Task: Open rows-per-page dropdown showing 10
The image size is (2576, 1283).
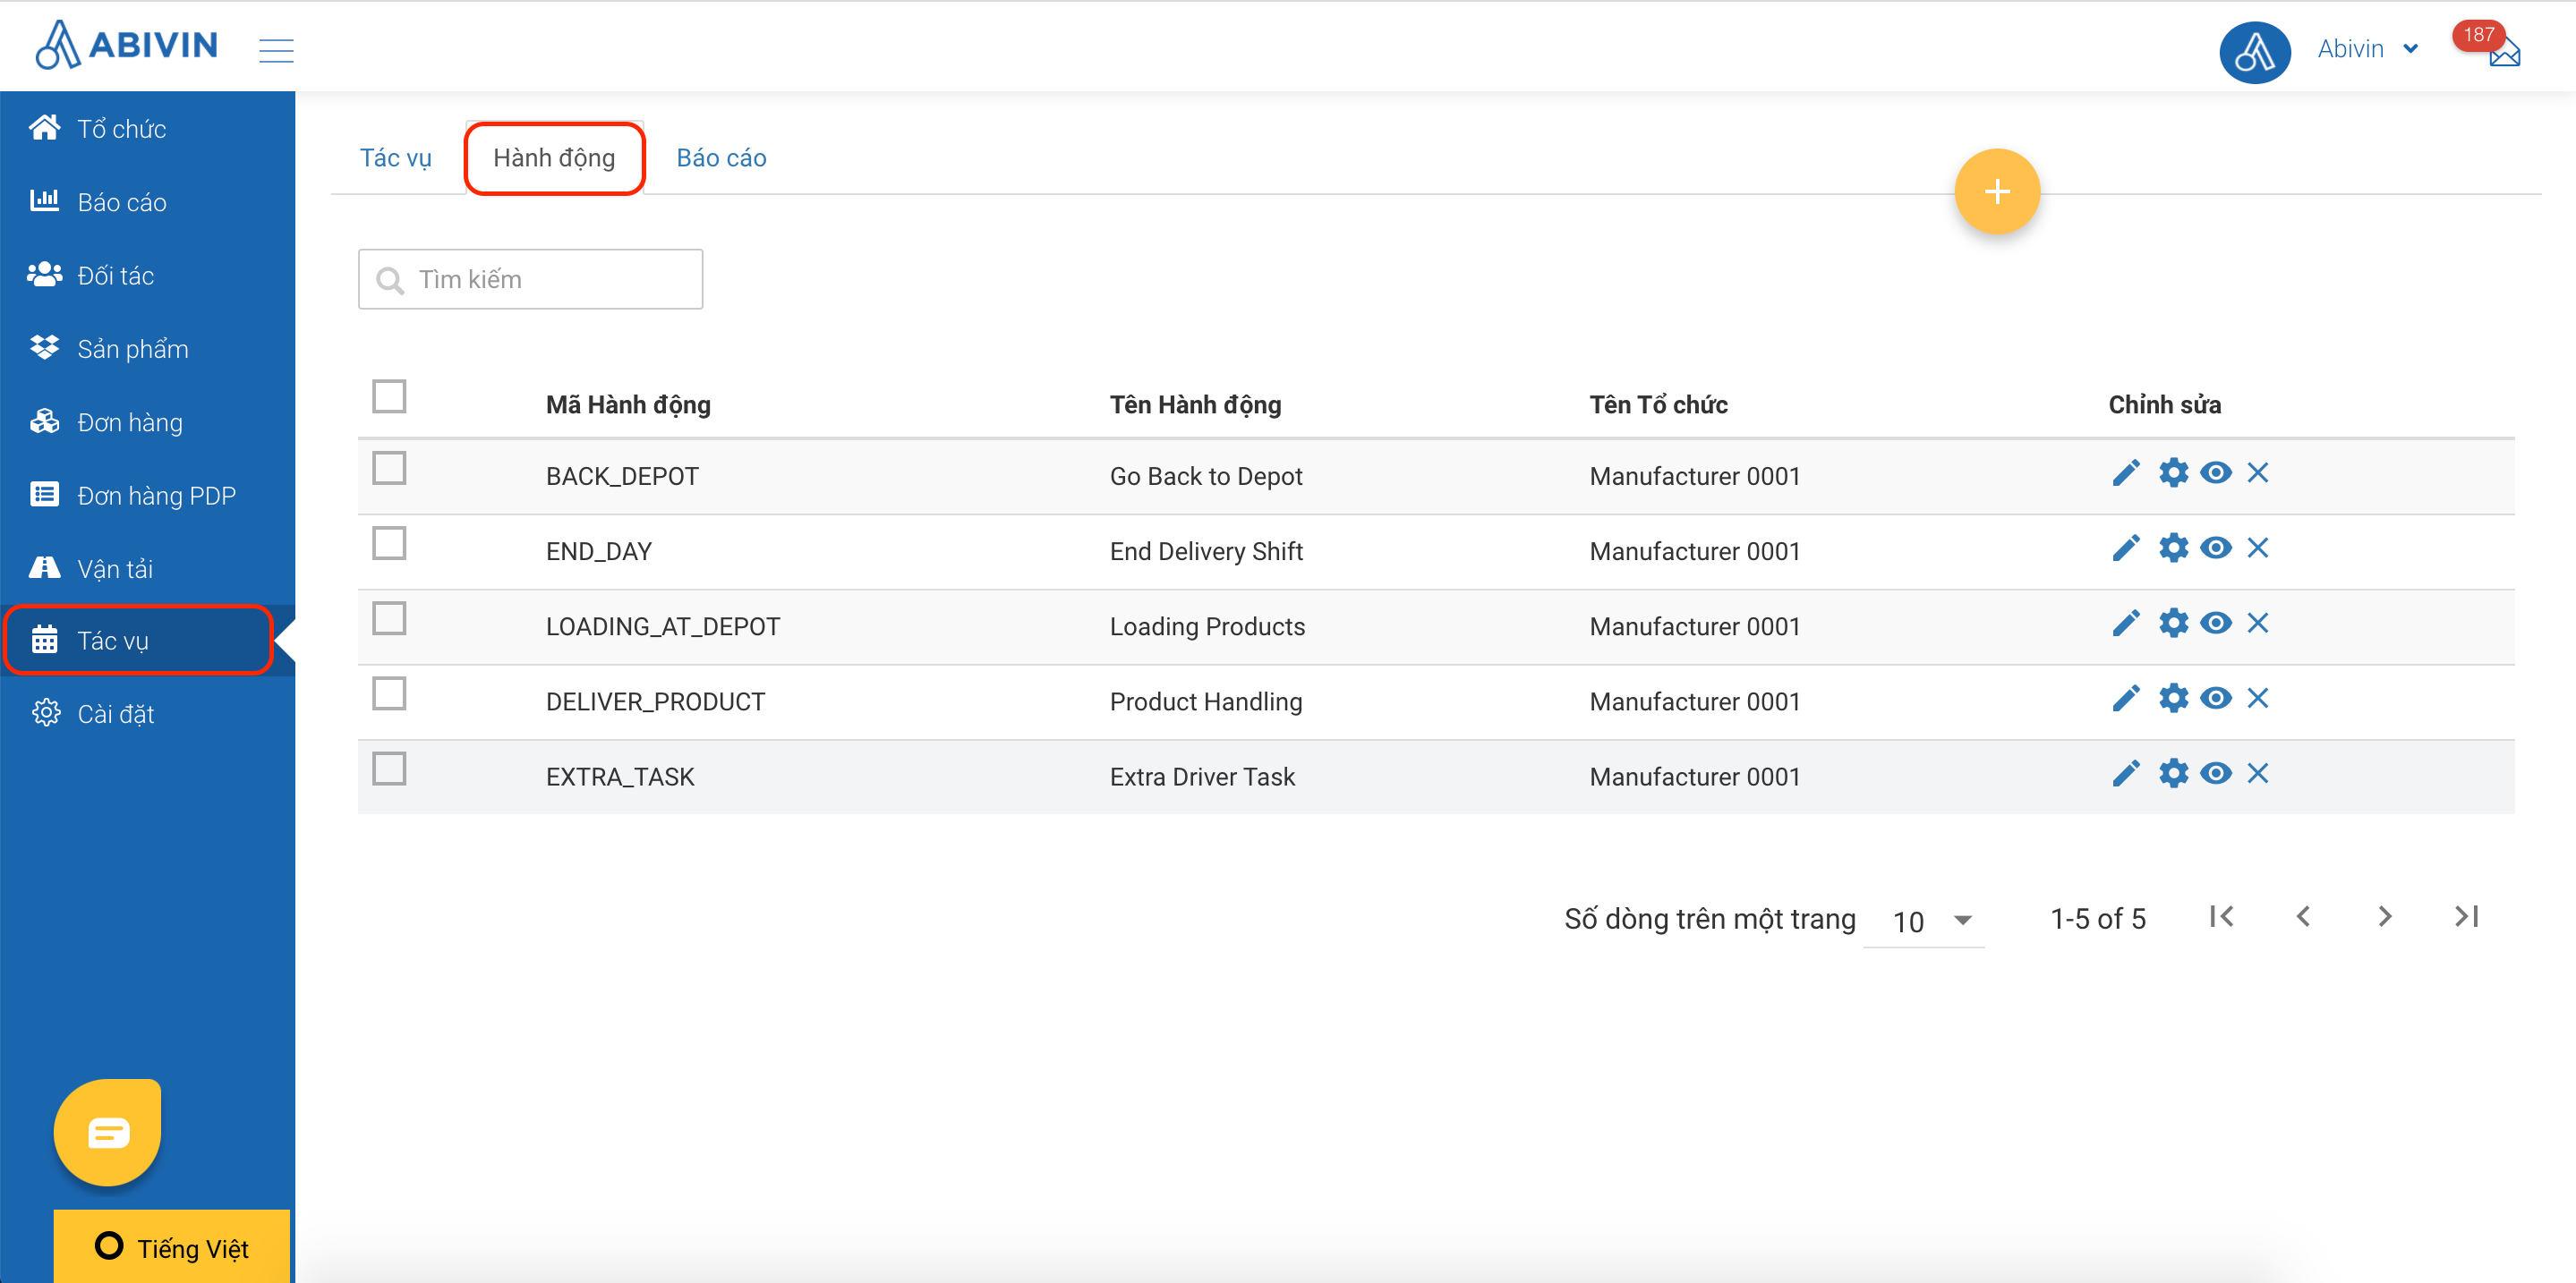Action: [x=1924, y=921]
